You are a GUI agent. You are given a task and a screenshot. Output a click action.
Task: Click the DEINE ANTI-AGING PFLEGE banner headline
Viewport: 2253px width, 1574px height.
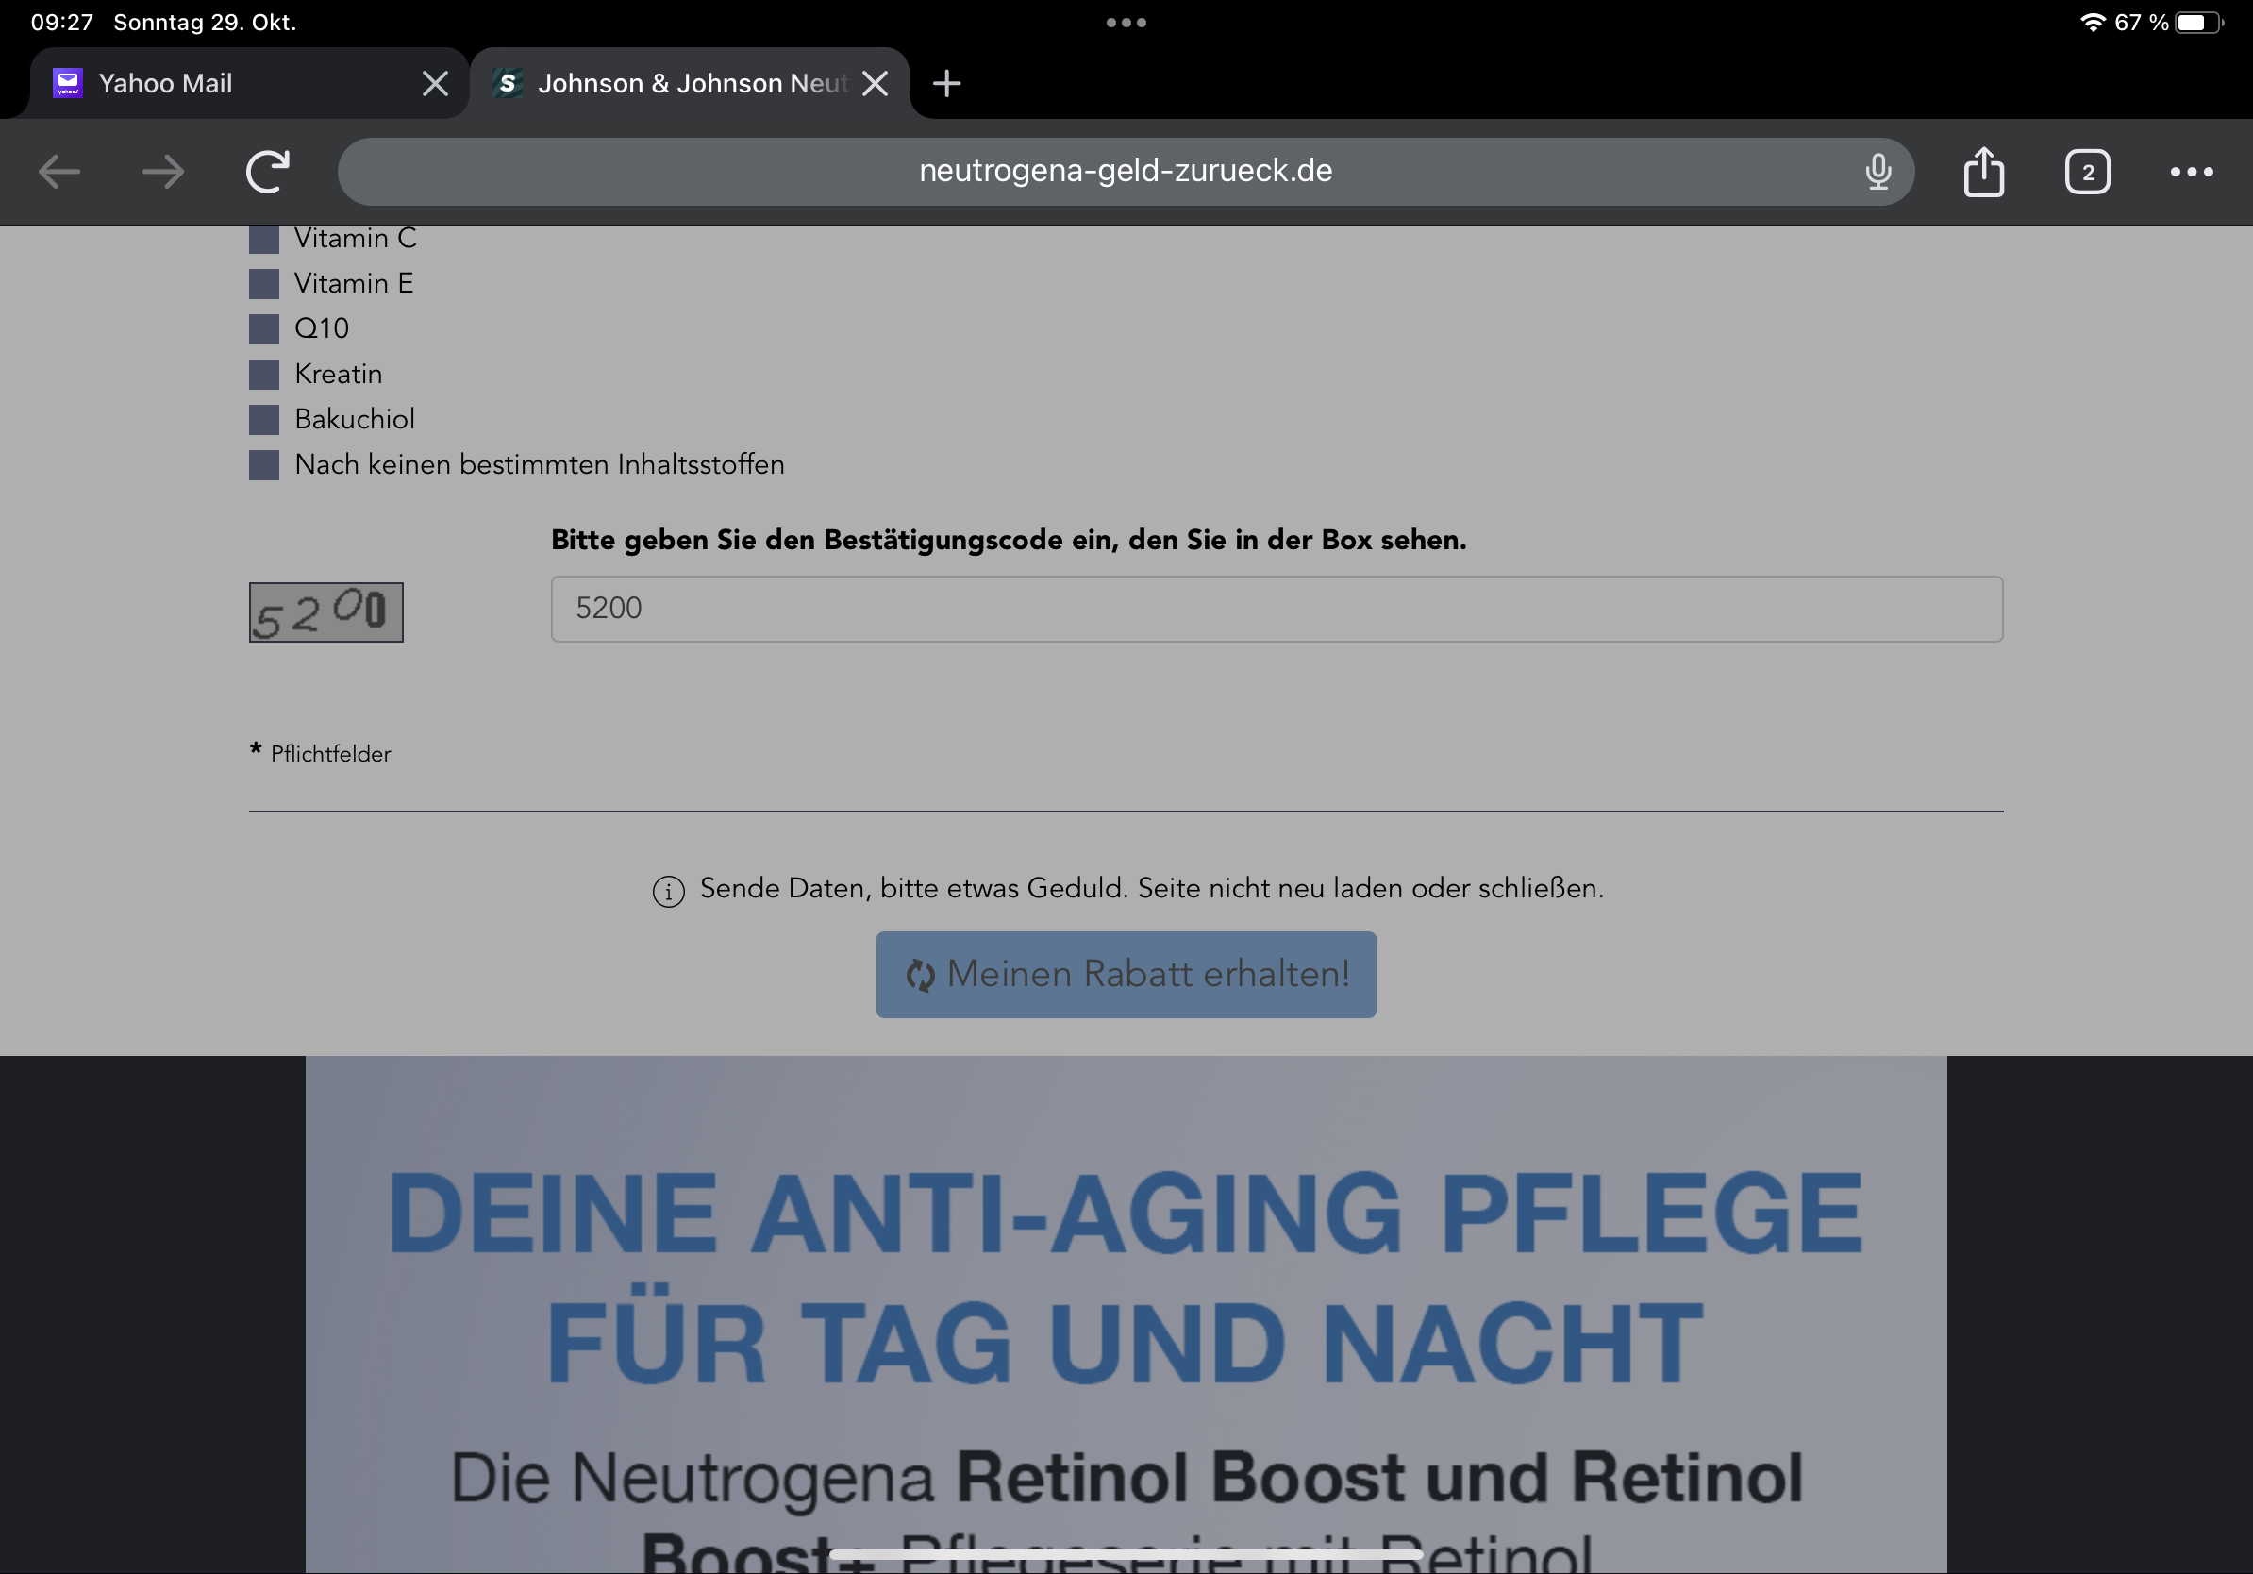click(1126, 1278)
